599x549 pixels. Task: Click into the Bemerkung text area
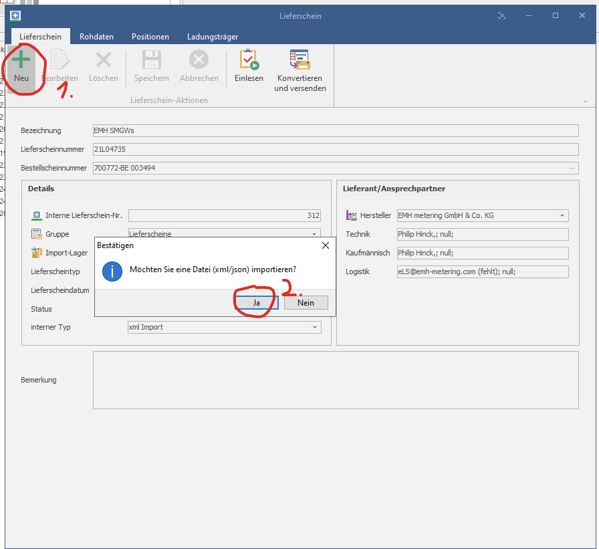coord(335,380)
